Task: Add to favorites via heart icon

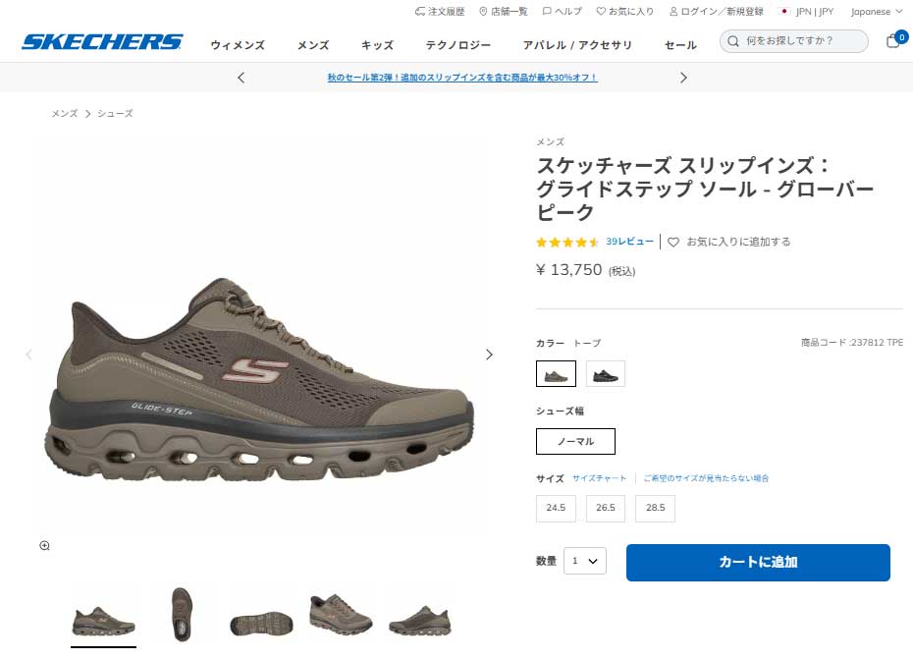Action: [673, 242]
